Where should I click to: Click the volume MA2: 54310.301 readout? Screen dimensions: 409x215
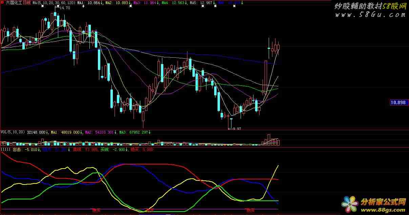(x=99, y=132)
